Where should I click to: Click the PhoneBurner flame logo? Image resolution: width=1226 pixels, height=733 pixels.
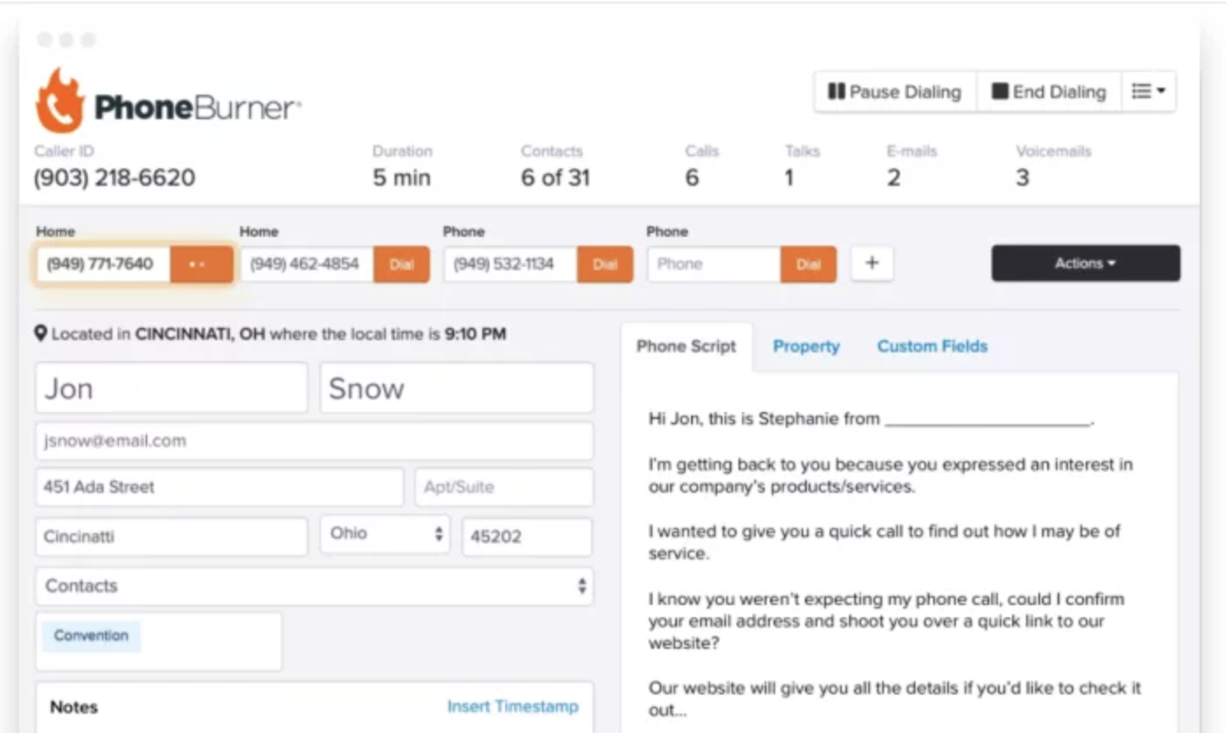[x=60, y=100]
